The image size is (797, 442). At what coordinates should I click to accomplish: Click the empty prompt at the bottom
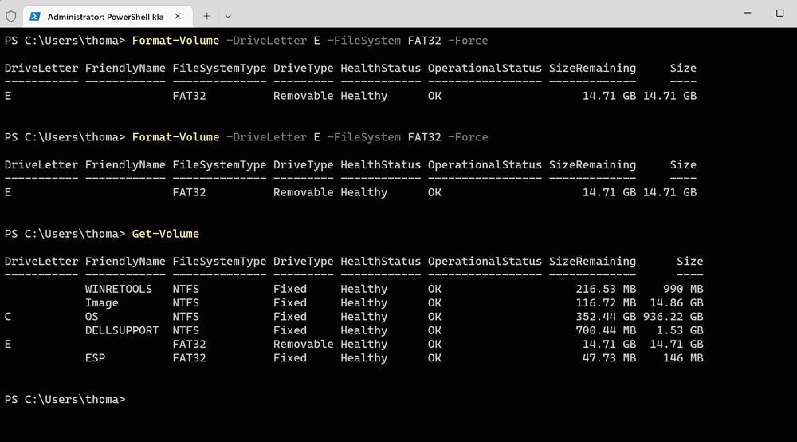(65, 399)
